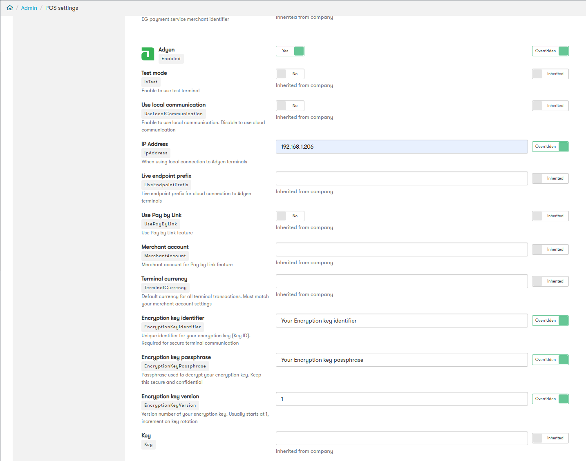
Task: Go to home via breadcrumb house icon
Action: click(10, 8)
